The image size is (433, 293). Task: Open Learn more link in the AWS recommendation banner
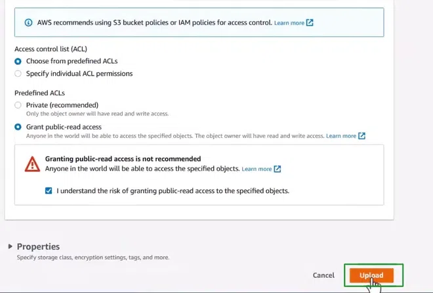click(x=289, y=23)
